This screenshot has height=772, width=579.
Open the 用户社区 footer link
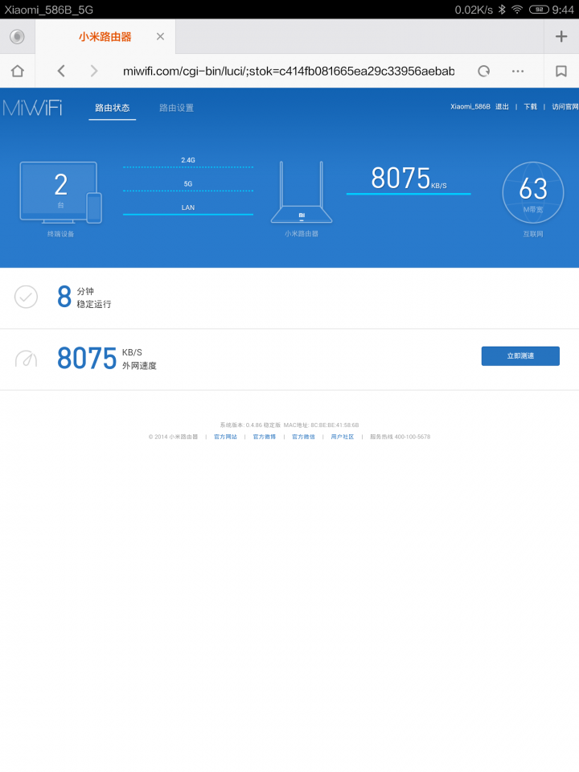pyautogui.click(x=343, y=437)
